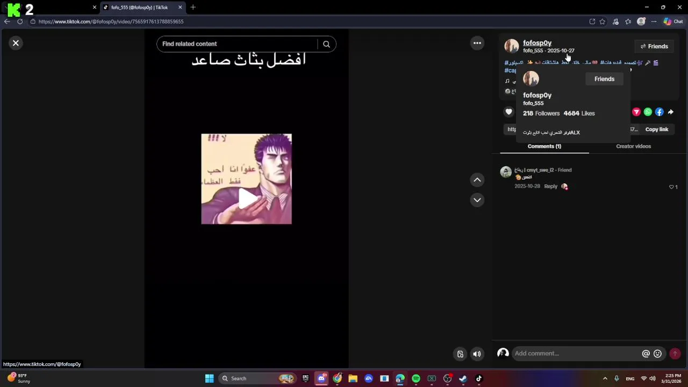Screen dimensions: 688x387
Task: Click the taskbar Search box
Action: (x=259, y=378)
